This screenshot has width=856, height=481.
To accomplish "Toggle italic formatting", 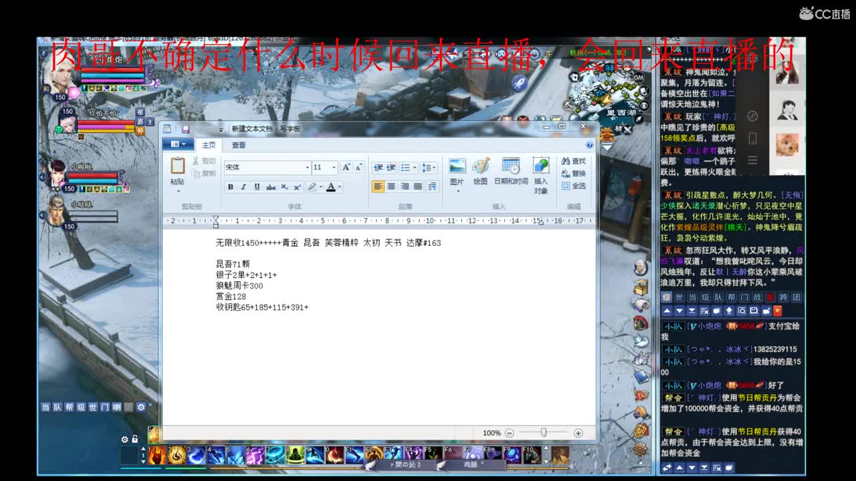I will [243, 187].
